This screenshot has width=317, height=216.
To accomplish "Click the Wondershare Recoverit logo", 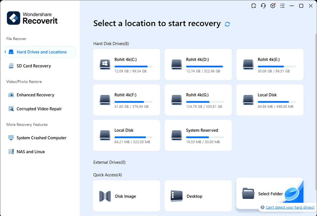I will [x=32, y=18].
